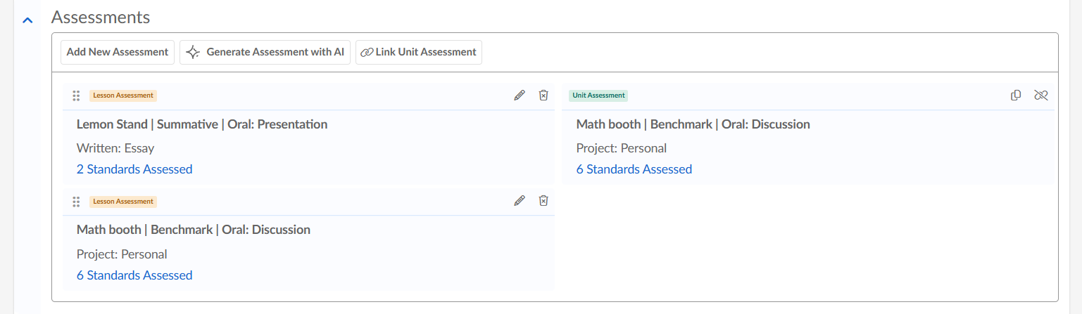Viewport: 1082px width, 314px height.
Task: Delete the Lemon Stand assessment trash icon
Action: coord(543,96)
